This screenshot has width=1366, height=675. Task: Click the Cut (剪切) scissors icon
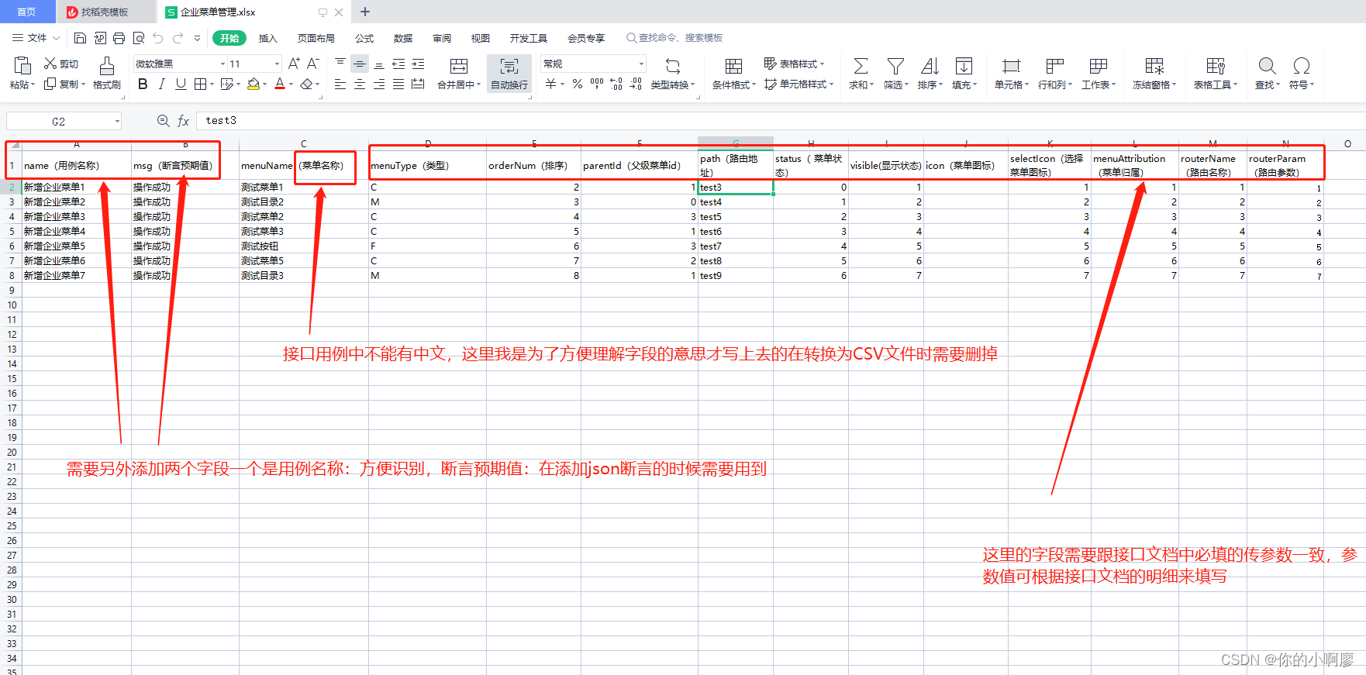[50, 64]
